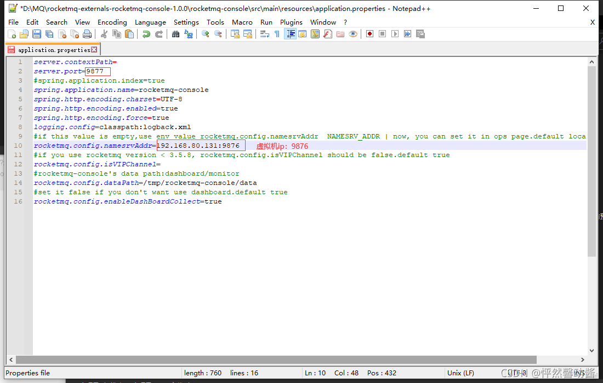Toggle synchronized horizontal scrolling
Image resolution: width=603 pixels, height=383 pixels.
[x=248, y=34]
